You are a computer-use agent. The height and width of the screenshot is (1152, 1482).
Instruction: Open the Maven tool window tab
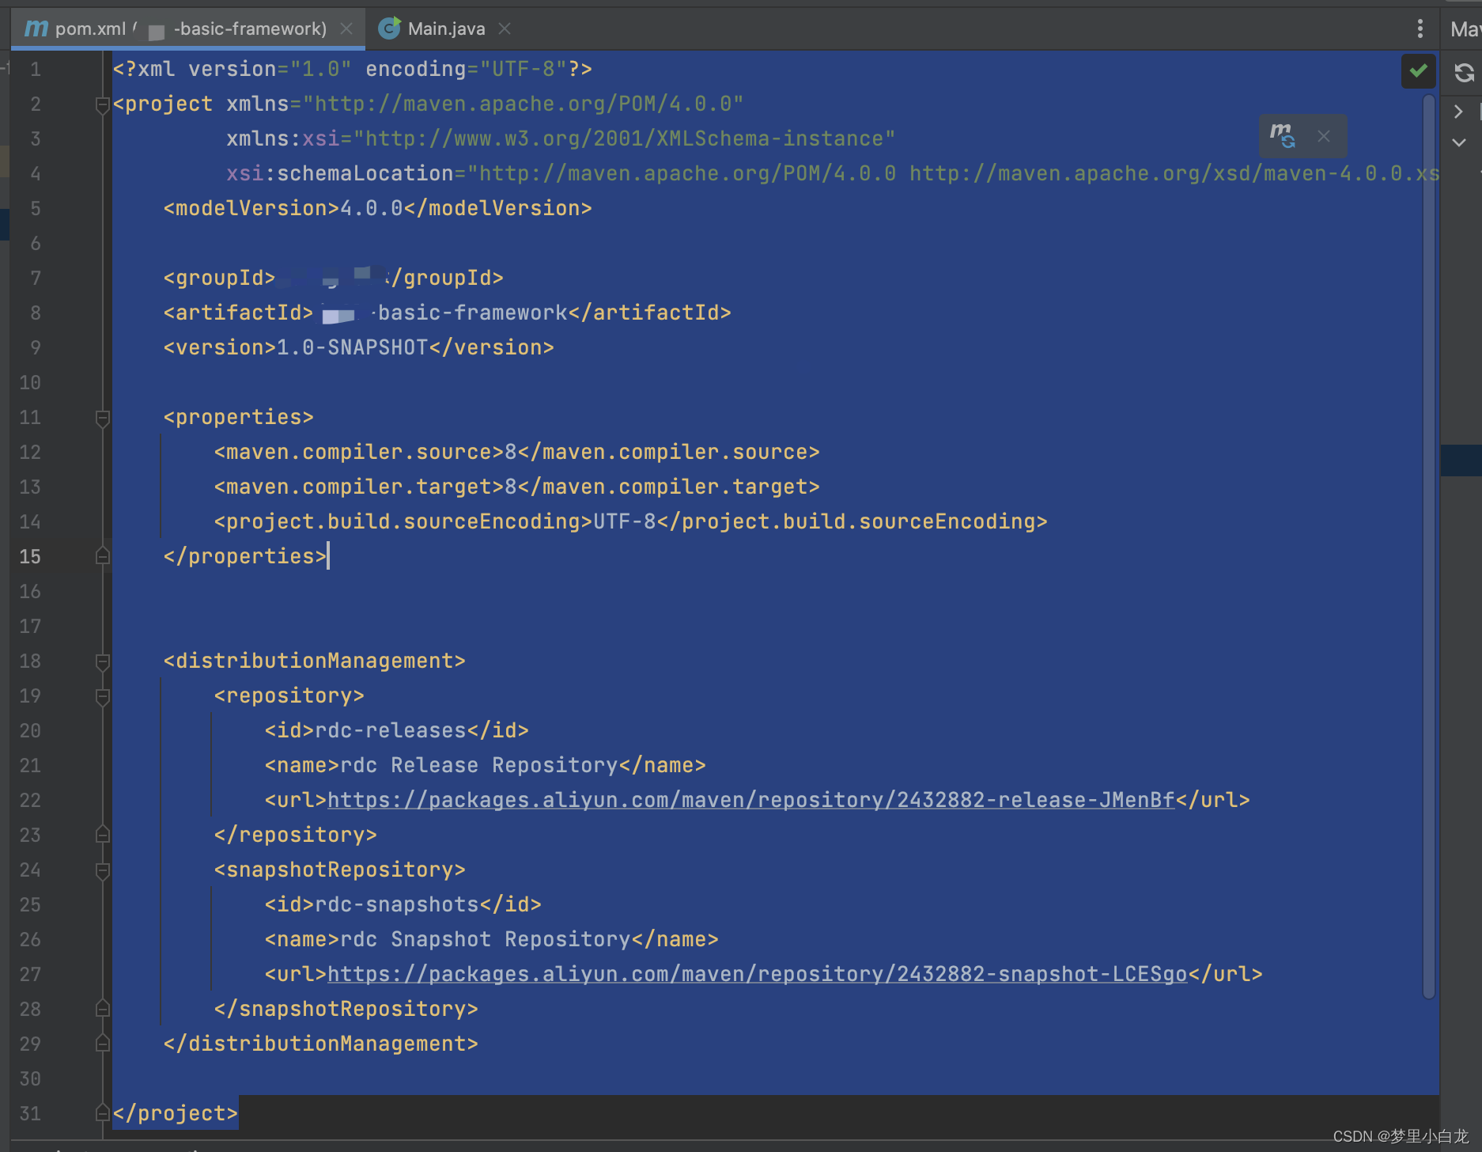[x=1464, y=29]
